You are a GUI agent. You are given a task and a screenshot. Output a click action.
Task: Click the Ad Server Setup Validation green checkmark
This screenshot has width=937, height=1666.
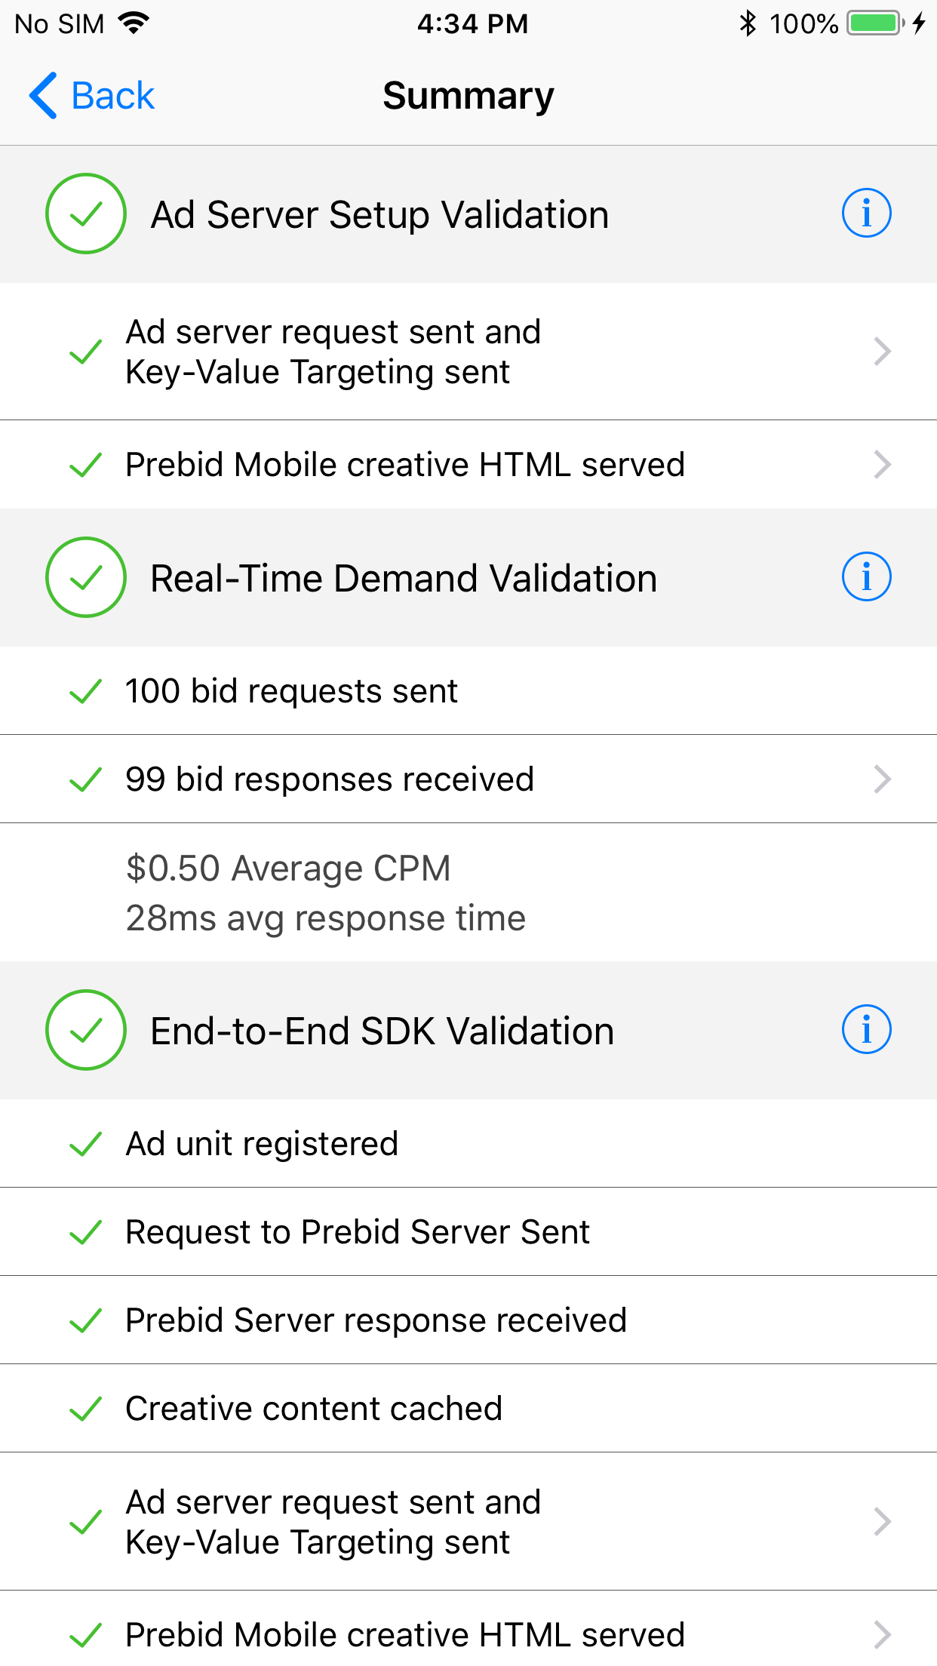85,214
